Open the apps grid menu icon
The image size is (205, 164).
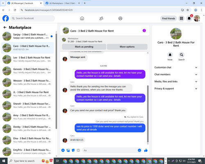point(181,18)
